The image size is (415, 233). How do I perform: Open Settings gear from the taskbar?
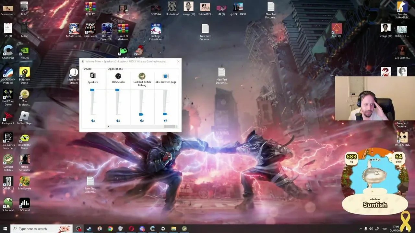coord(163,229)
